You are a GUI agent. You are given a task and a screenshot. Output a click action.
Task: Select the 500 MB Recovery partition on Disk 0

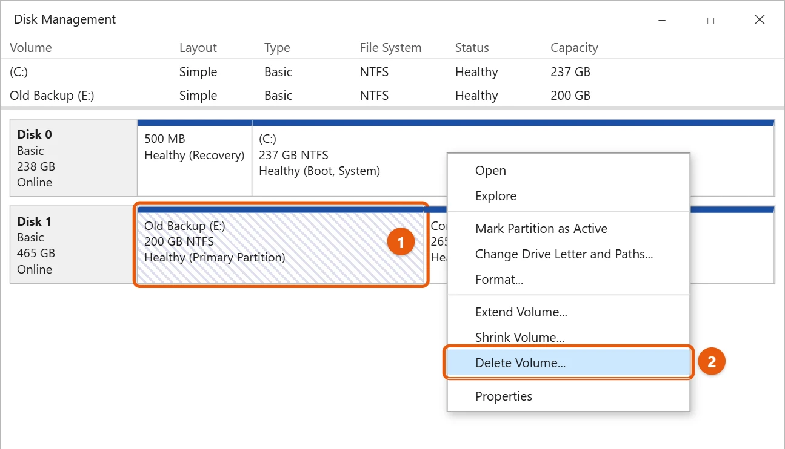click(x=195, y=157)
